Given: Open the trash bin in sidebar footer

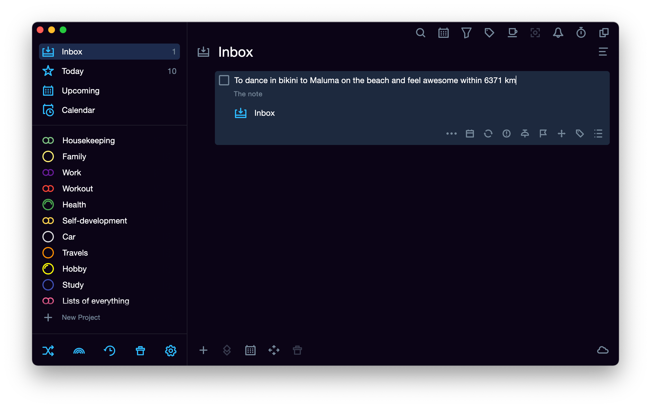Looking at the screenshot, I should click(x=140, y=351).
